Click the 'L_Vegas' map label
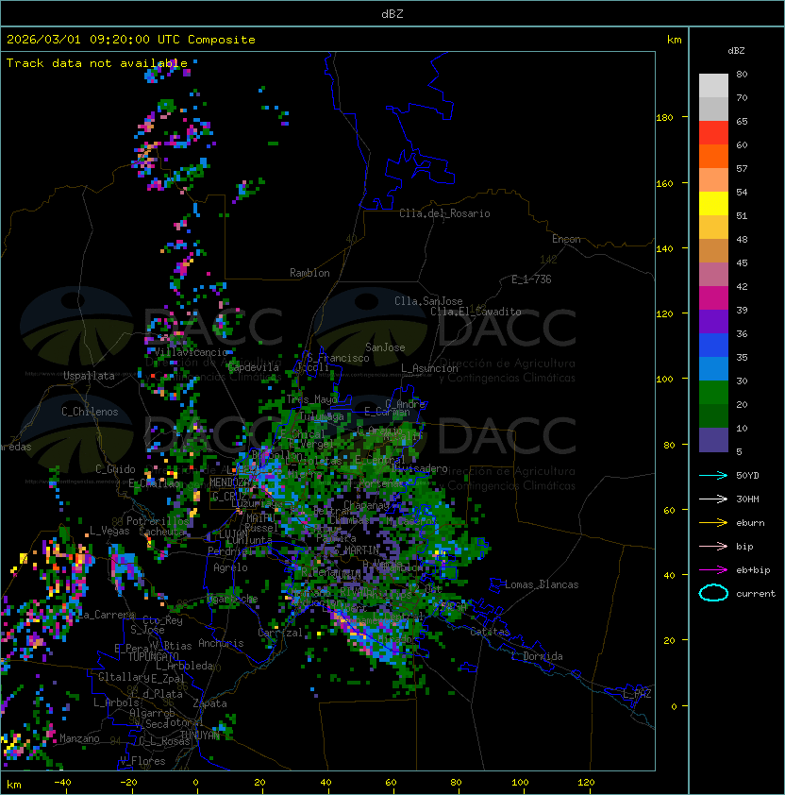Screen dimensions: 785x795 (x=109, y=531)
